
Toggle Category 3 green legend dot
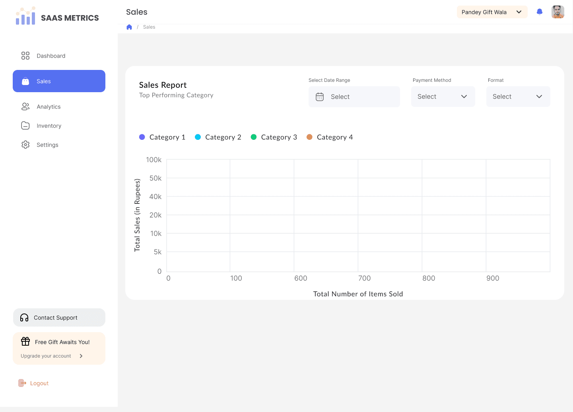pyautogui.click(x=254, y=137)
